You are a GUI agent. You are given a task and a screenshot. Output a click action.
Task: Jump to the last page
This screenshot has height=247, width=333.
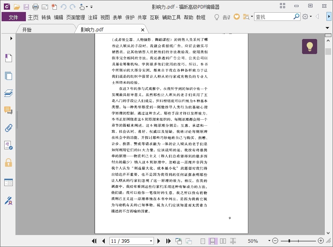[168, 241]
